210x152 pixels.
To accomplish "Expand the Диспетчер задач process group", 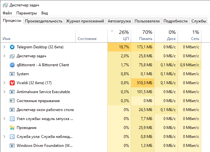I will [4, 56].
